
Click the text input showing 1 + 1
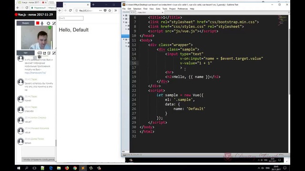(x=71, y=18)
